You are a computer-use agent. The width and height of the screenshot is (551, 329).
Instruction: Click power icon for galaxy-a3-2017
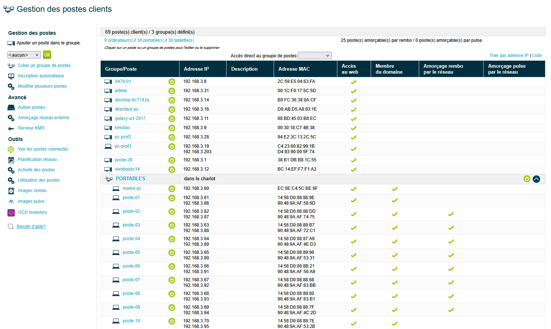tap(172, 119)
